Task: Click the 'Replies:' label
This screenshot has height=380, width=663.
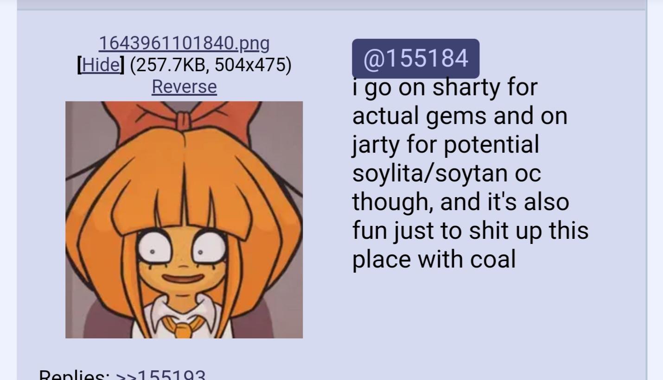Action: point(74,375)
